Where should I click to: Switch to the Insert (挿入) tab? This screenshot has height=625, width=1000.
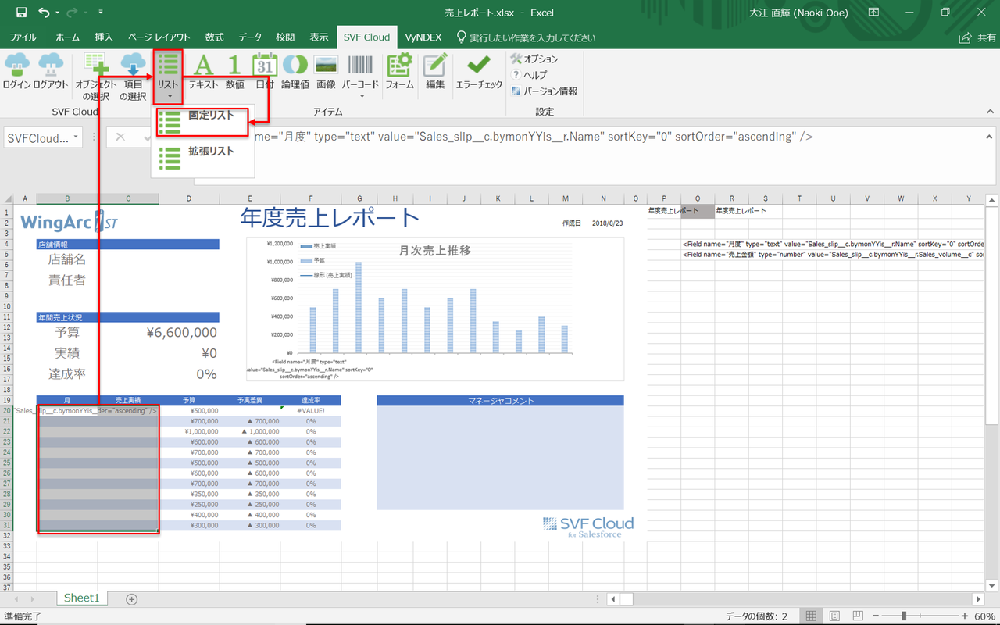pos(104,37)
